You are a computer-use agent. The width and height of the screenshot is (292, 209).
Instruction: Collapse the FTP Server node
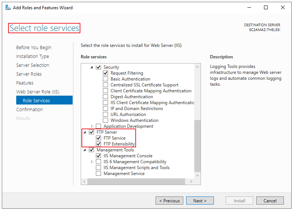[85, 132]
